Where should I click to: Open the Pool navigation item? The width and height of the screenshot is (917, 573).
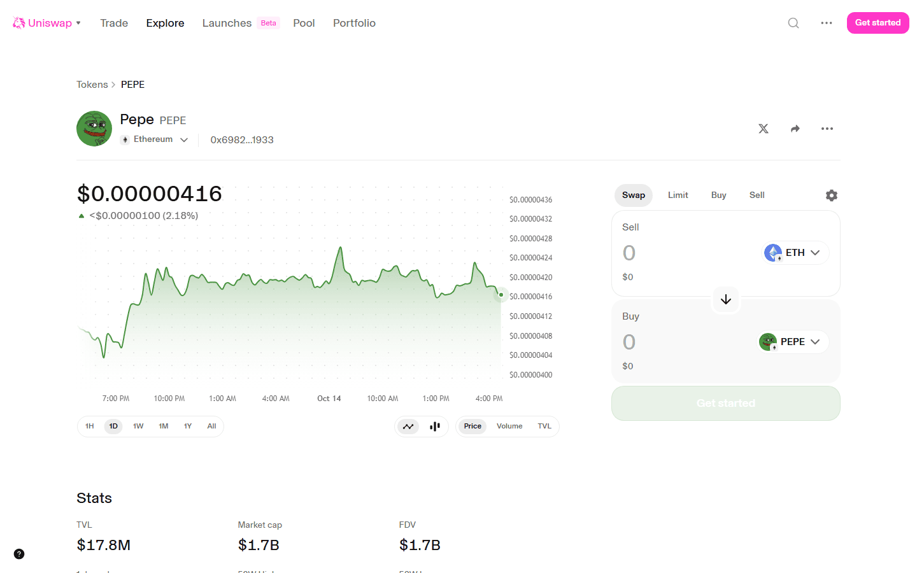tap(304, 23)
